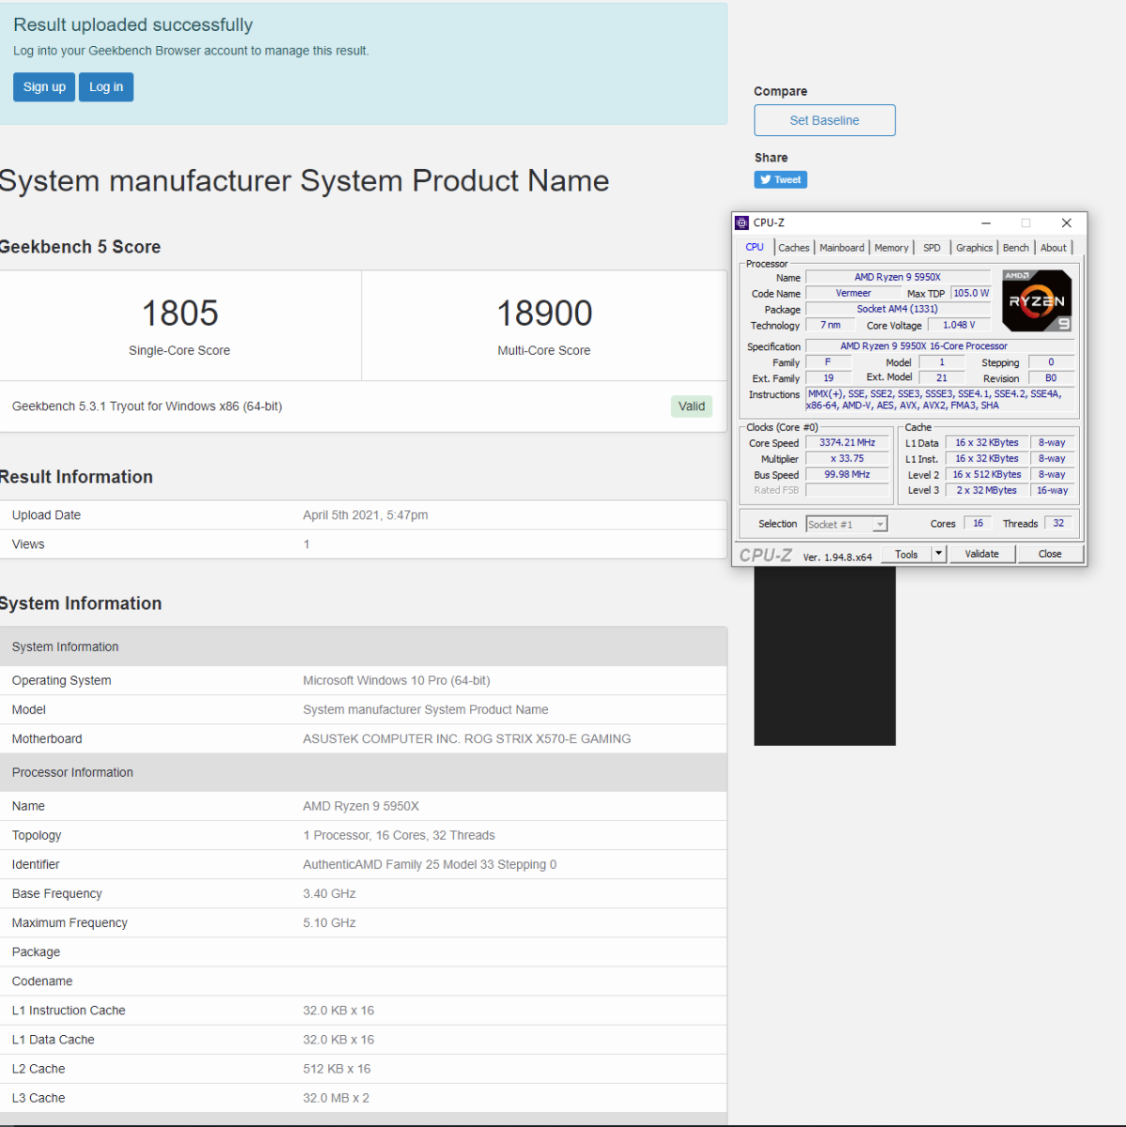Click the L3 Cache 32.0 MB x 2 value

point(336,1098)
